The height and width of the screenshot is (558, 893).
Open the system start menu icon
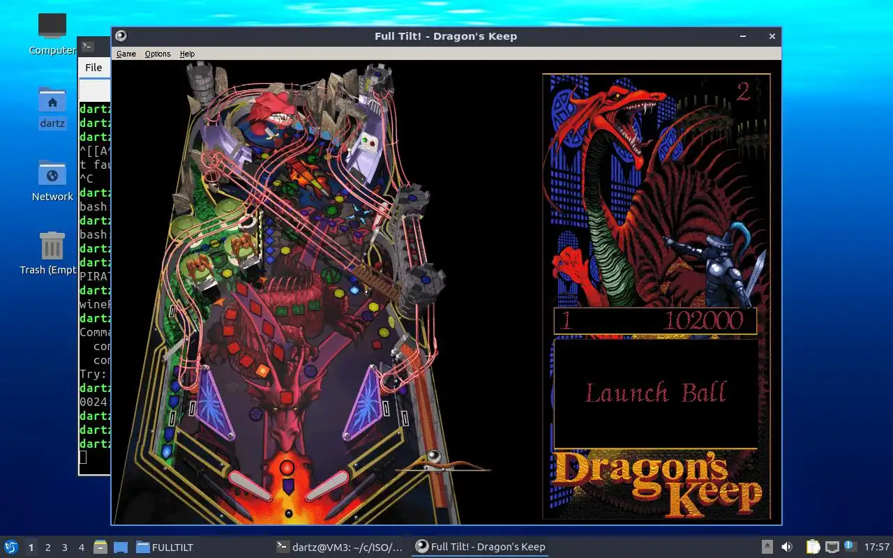click(10, 547)
